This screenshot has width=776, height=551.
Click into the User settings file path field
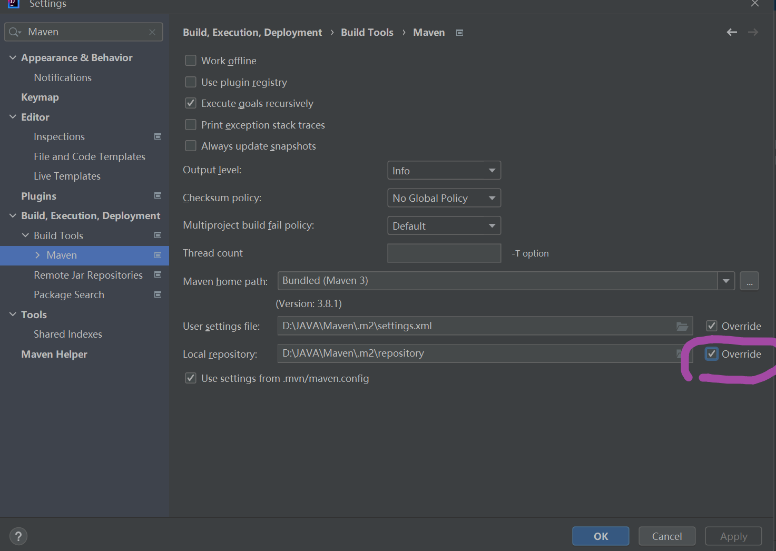pyautogui.click(x=485, y=326)
